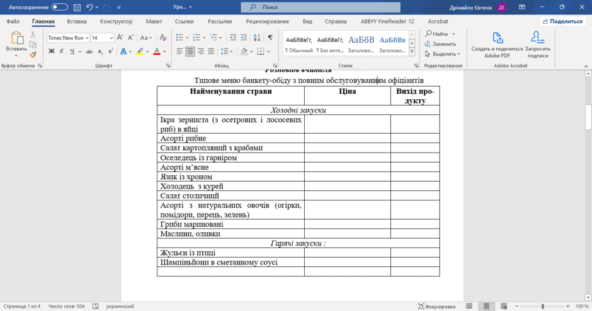
Task: Toggle center alignment button
Action: click(x=190, y=52)
